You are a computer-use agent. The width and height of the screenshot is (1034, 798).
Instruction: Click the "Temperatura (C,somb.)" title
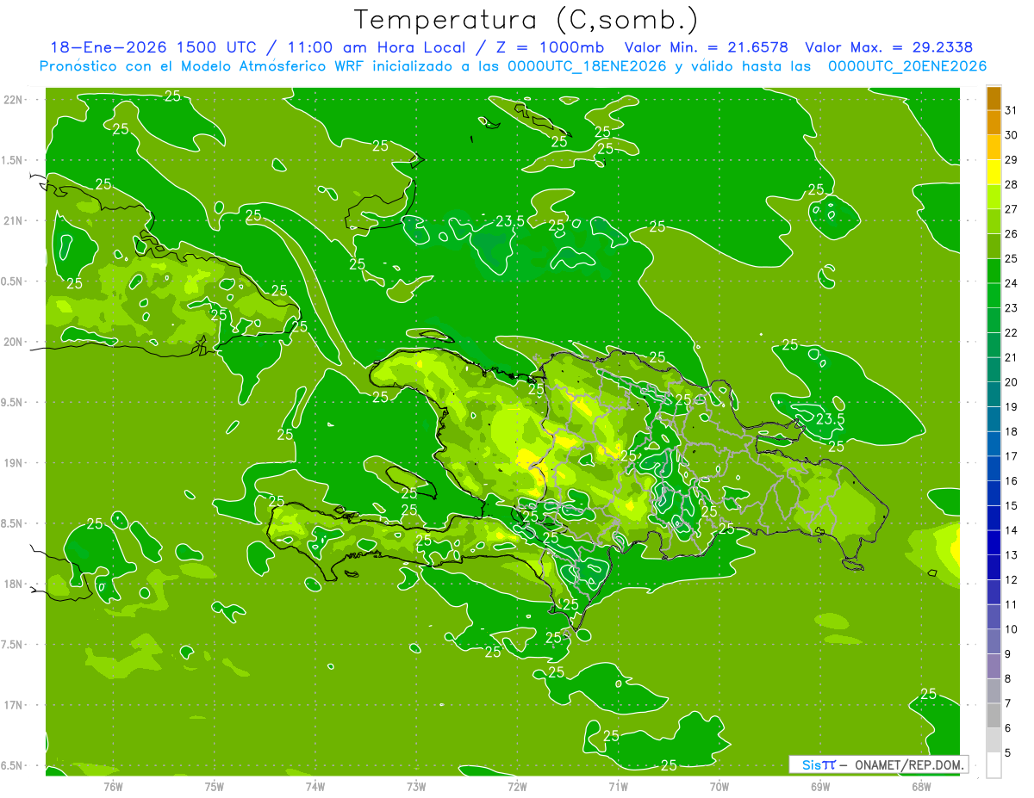pos(526,21)
